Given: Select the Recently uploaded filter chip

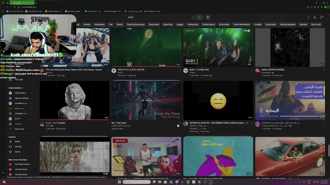Looking at the screenshot, I should [288, 24].
